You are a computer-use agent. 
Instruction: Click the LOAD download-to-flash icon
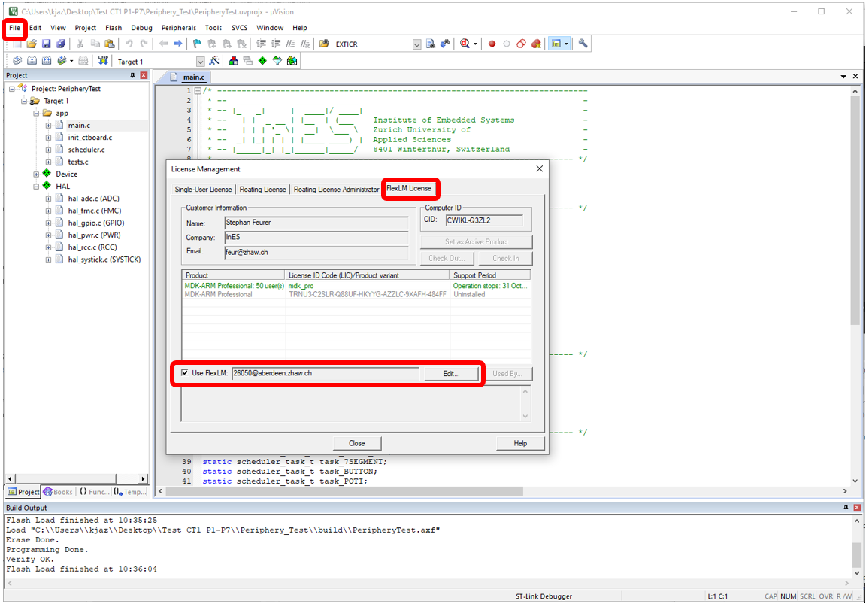point(102,60)
